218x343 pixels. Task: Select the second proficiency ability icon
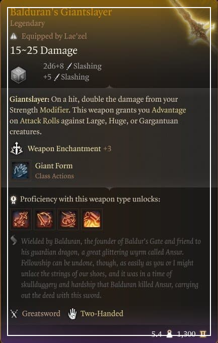point(44,219)
